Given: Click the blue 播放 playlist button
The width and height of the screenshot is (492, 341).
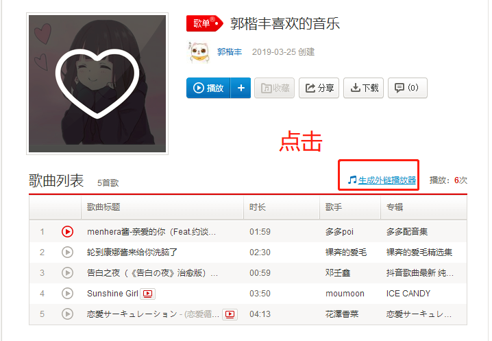Looking at the screenshot, I should 208,88.
